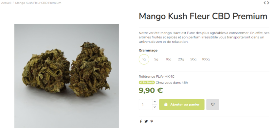Focus the quantity input field
Image resolution: width=273 pixels, height=137 pixels.
pos(146,104)
